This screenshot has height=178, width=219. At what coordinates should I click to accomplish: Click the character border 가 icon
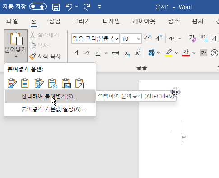point(214,38)
